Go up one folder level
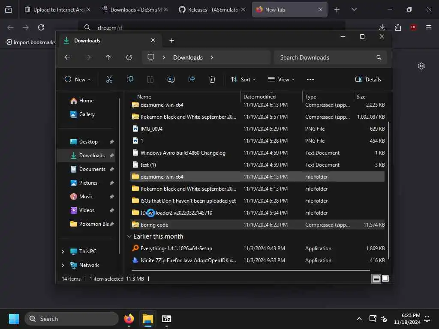 point(108,57)
